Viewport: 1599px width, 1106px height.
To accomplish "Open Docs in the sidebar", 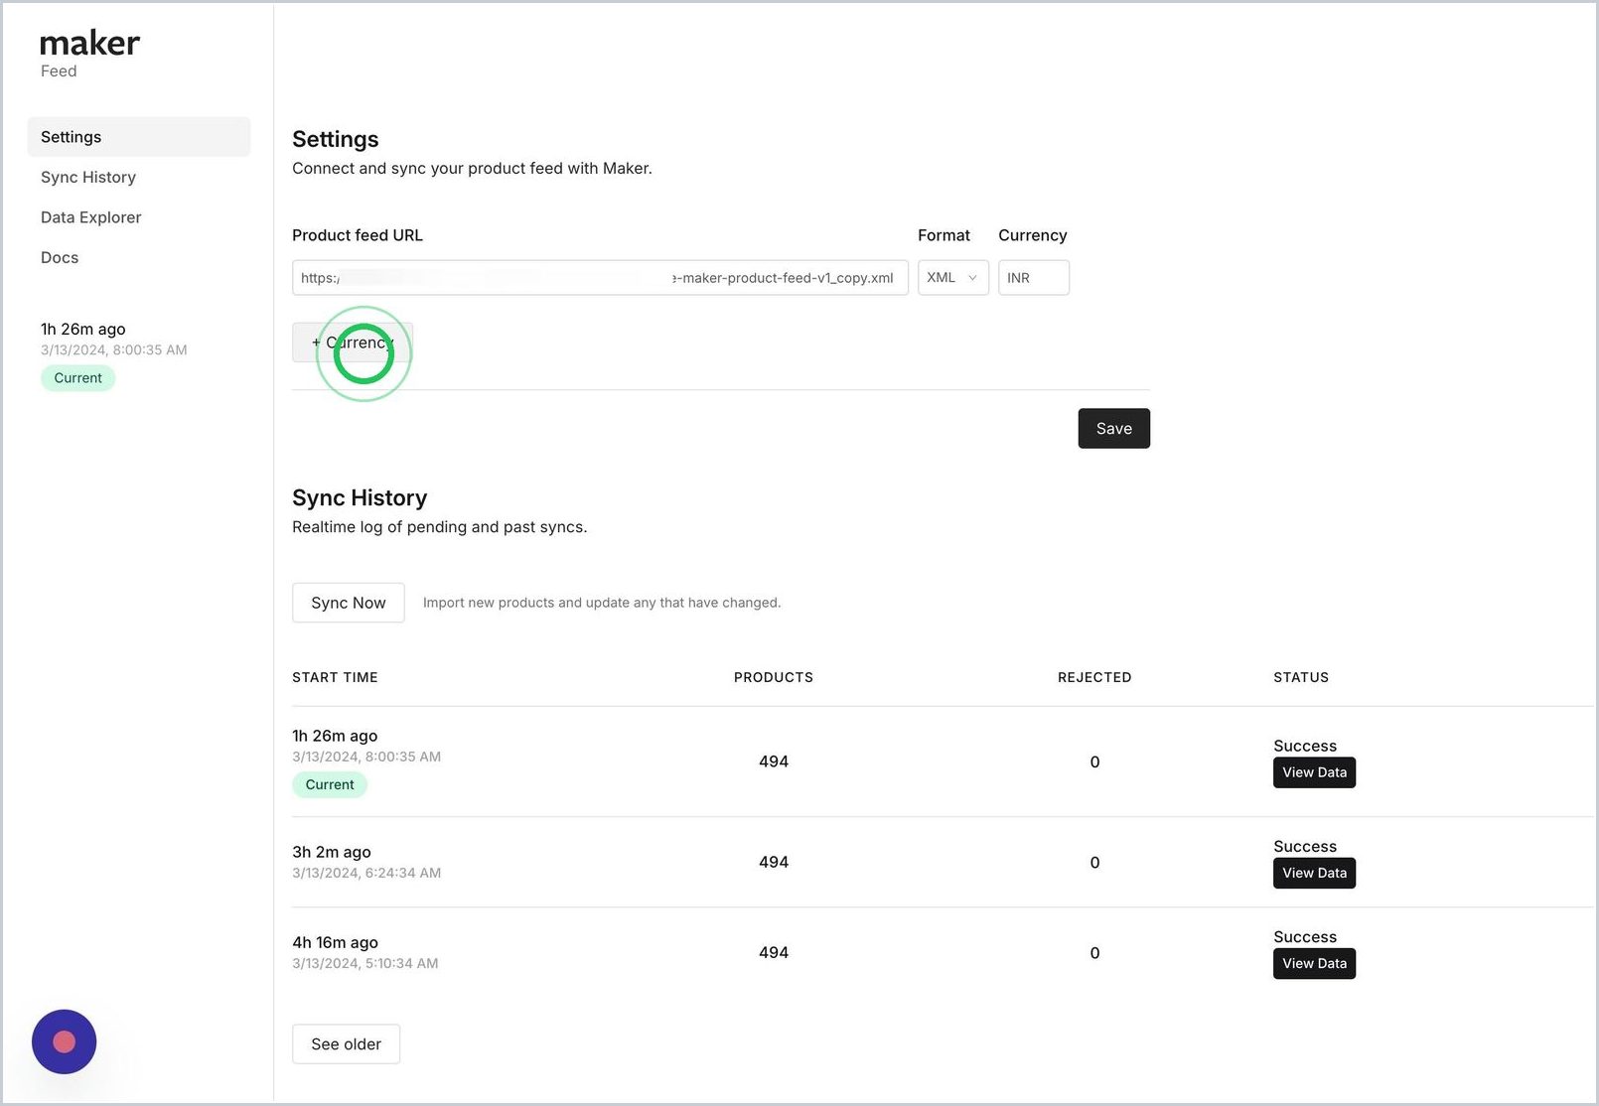I will coord(60,257).
